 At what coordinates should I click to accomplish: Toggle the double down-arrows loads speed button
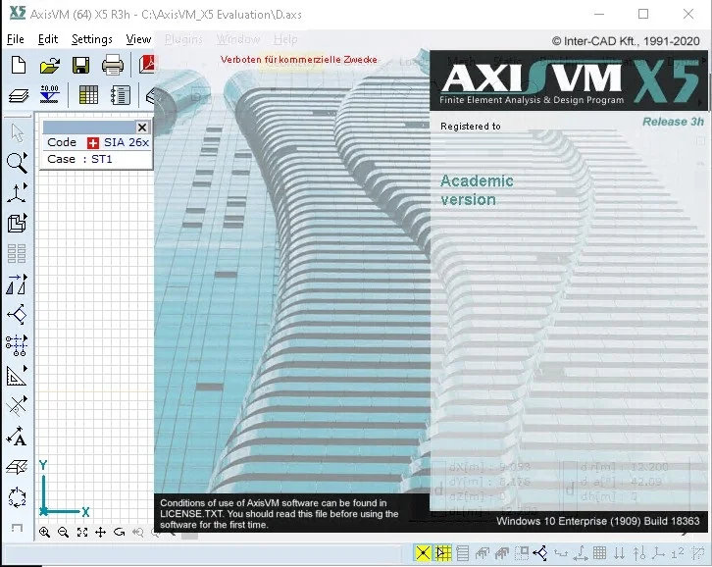(619, 553)
